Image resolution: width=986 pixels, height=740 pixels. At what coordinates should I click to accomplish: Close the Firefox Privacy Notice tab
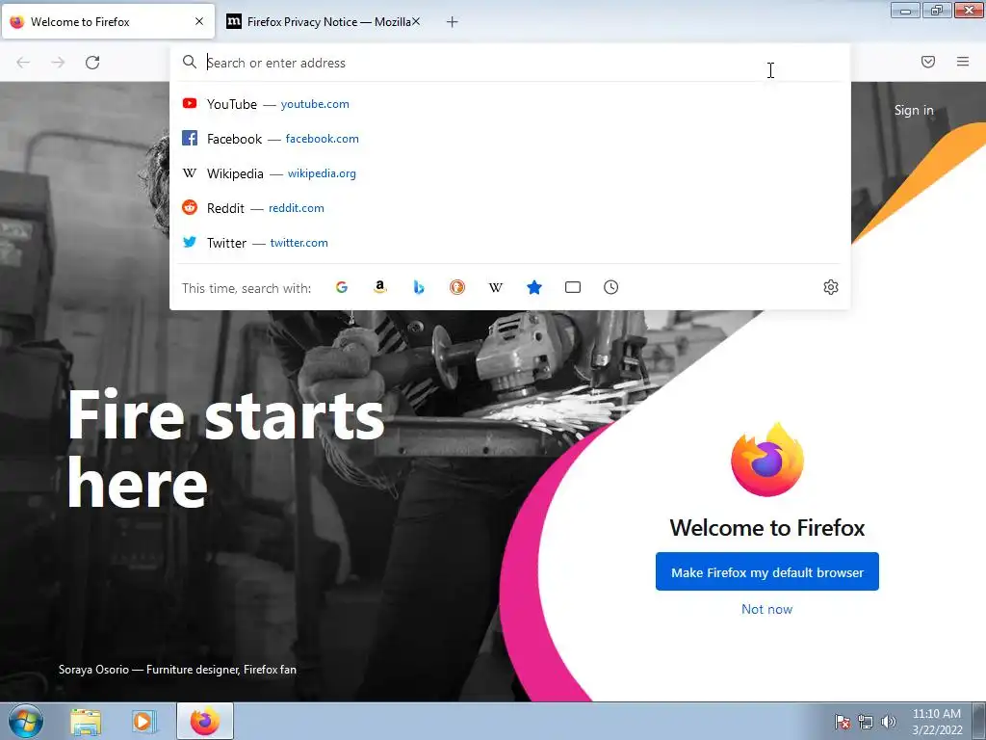(416, 21)
